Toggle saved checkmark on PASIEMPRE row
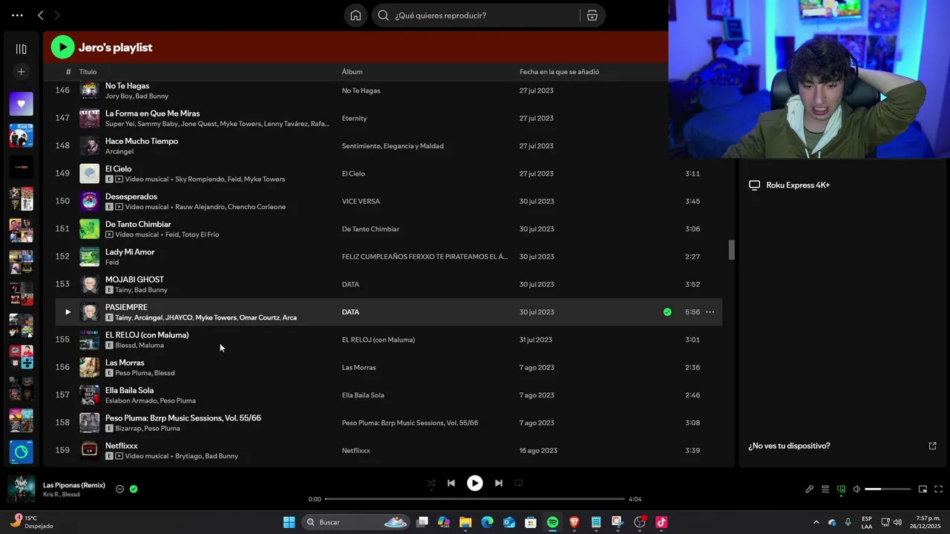 click(x=667, y=312)
